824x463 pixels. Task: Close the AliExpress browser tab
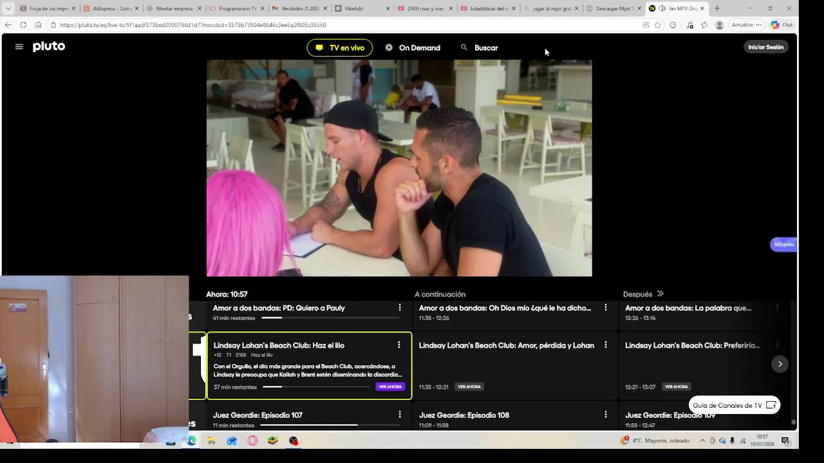[x=136, y=8]
